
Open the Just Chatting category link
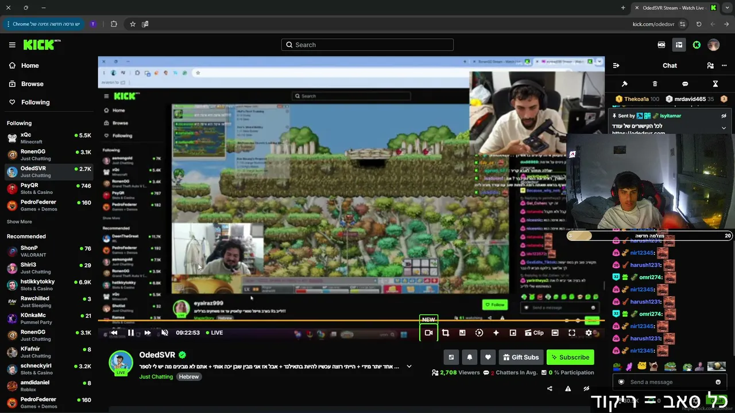click(x=156, y=377)
